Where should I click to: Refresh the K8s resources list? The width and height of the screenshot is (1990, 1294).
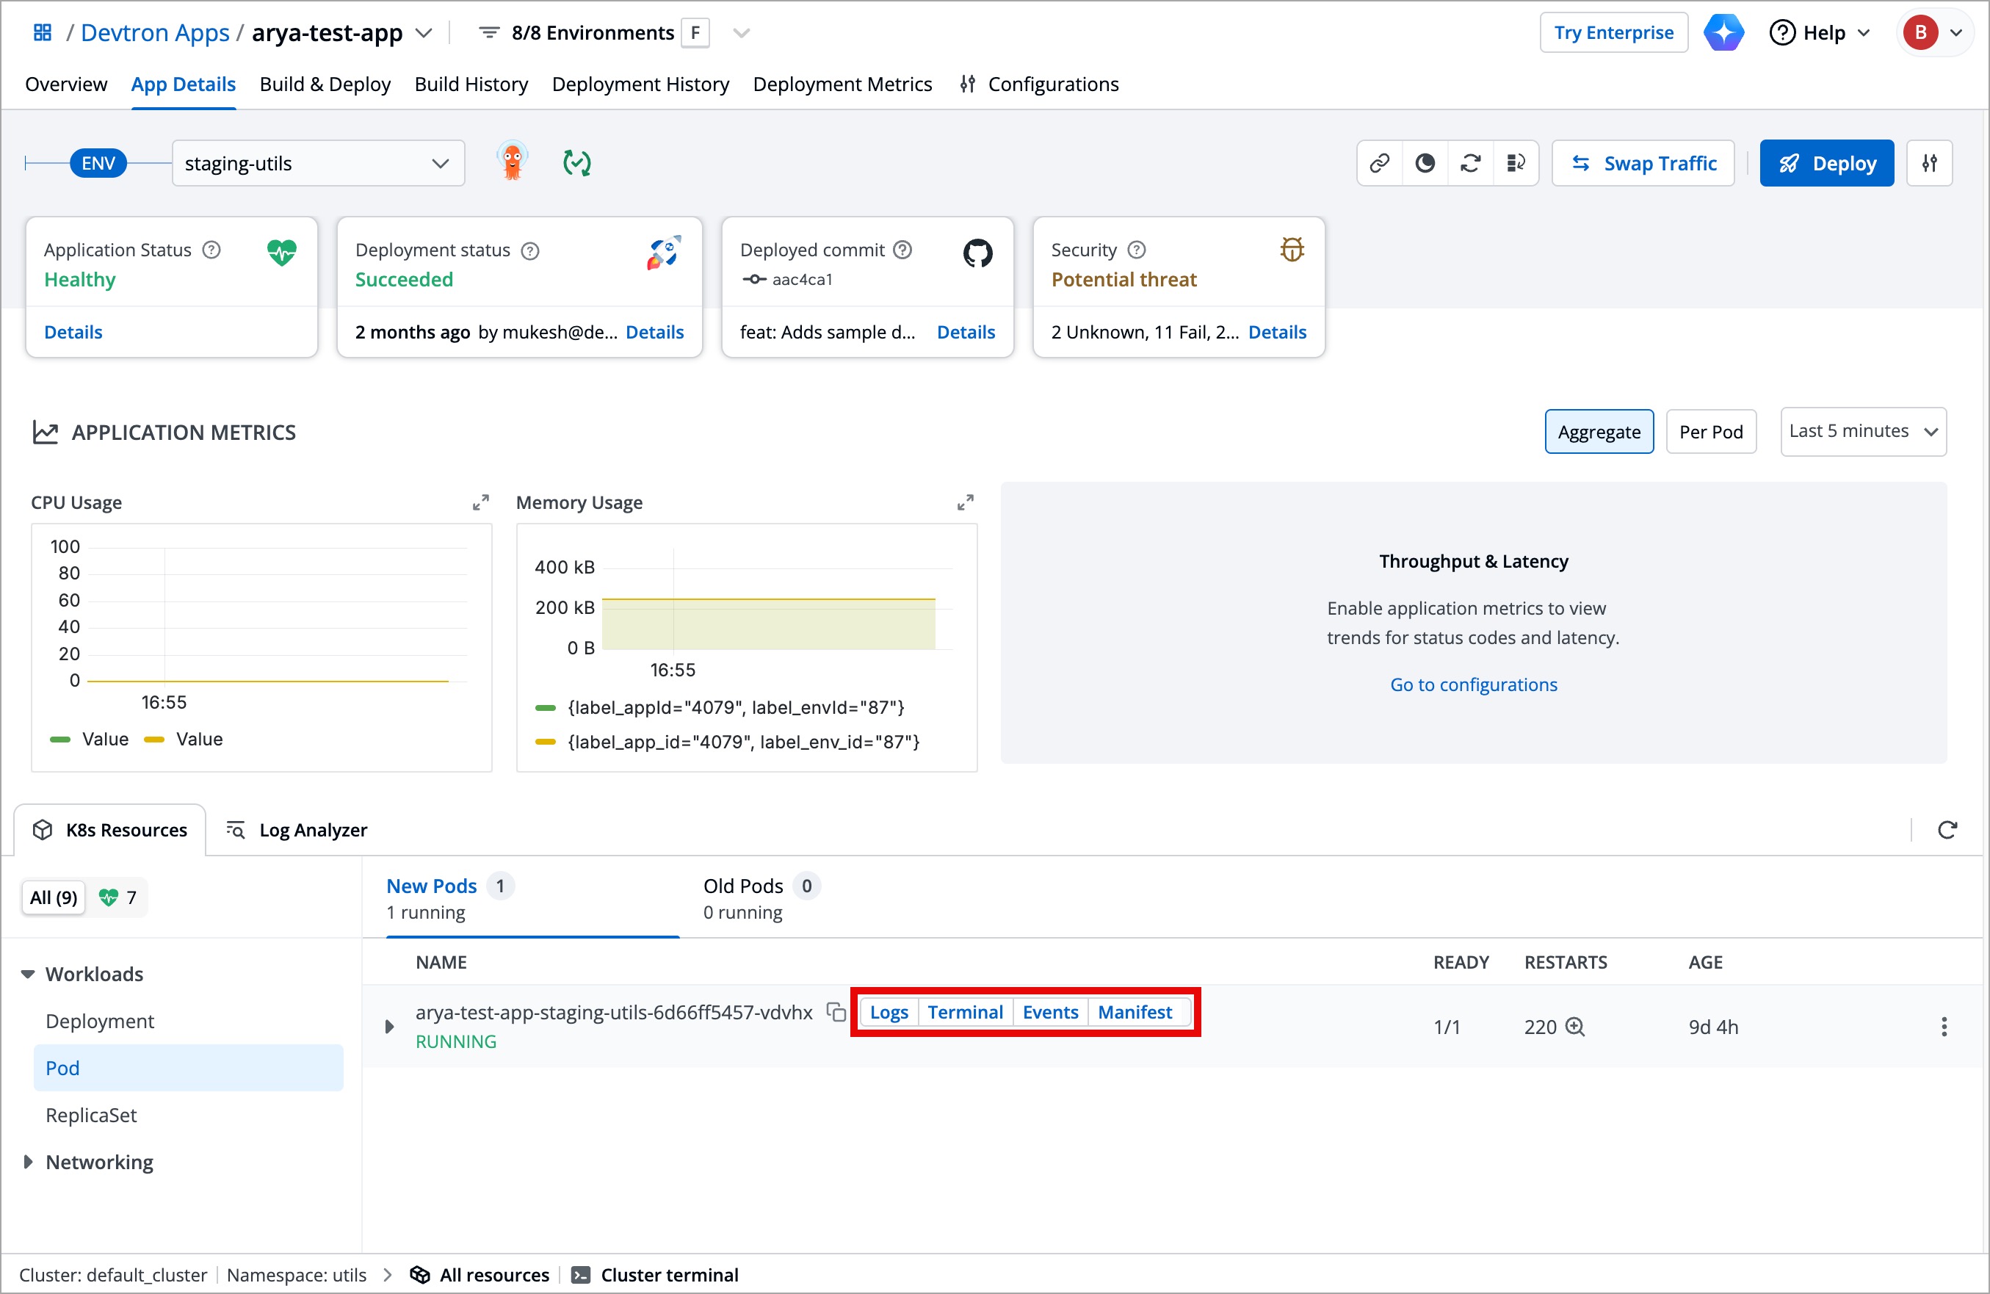click(x=1947, y=830)
